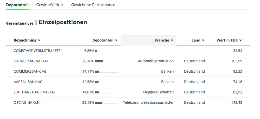Image resolution: width=260 pixels, height=119 pixels.
Task: Click the value 165,99 in EUR
Action: tap(237, 61)
